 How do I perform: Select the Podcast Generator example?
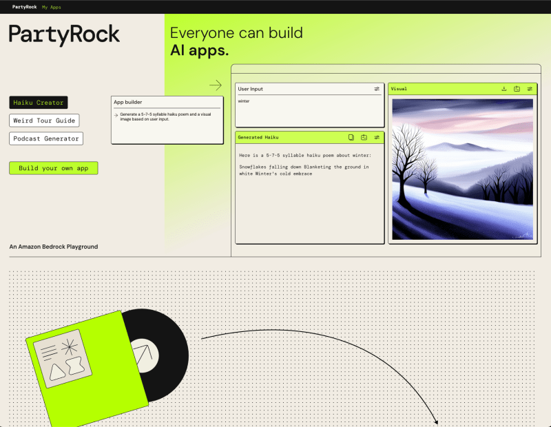tap(46, 138)
